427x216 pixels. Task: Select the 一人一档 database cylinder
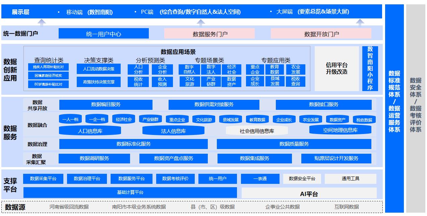[70, 119]
